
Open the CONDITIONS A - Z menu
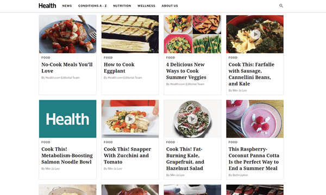point(92,6)
